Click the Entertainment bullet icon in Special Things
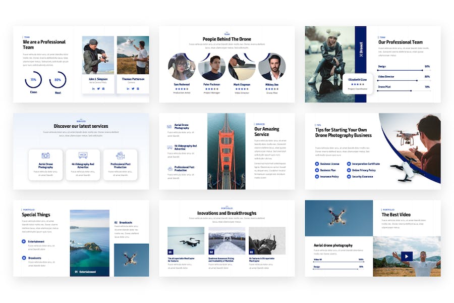 pos(24,241)
